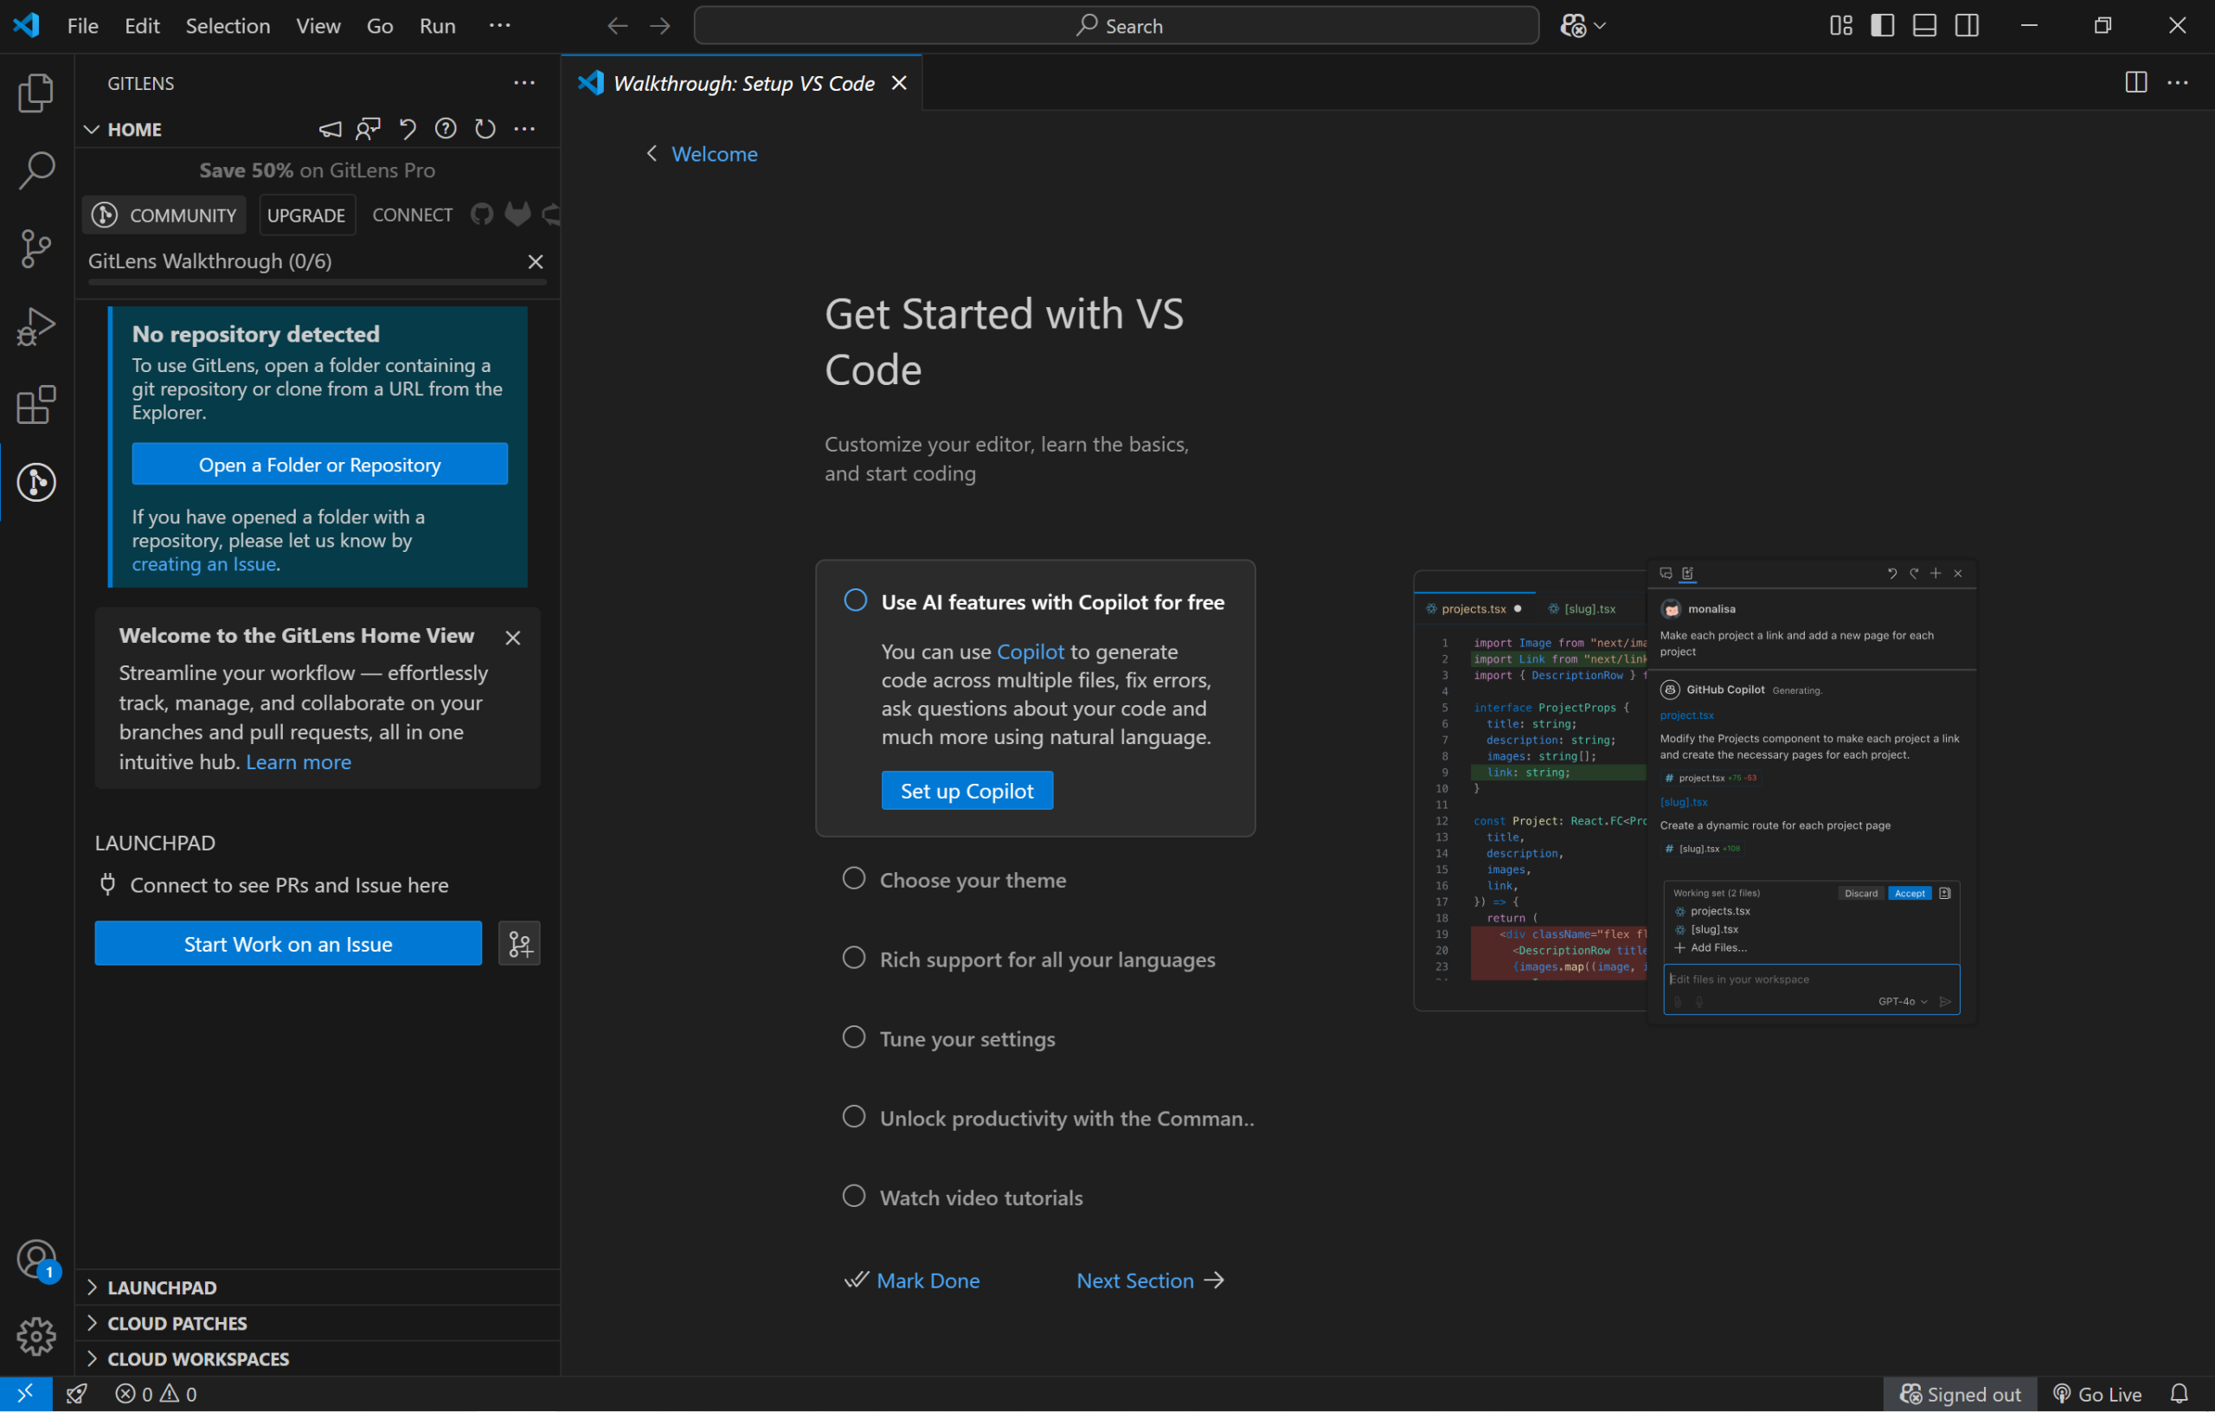Click the GitLens feedback discussion icon

click(x=368, y=129)
